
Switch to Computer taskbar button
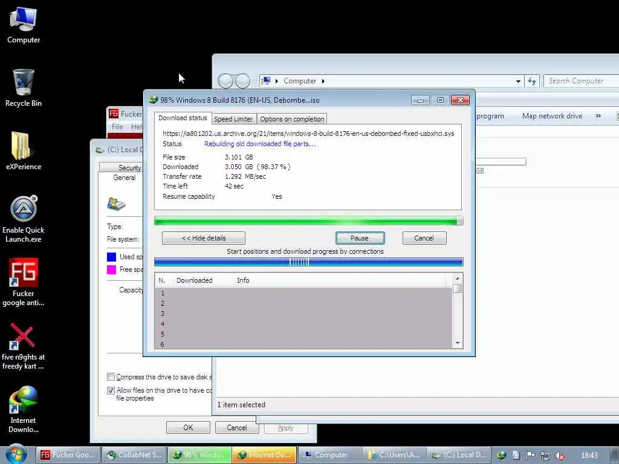pos(329,455)
